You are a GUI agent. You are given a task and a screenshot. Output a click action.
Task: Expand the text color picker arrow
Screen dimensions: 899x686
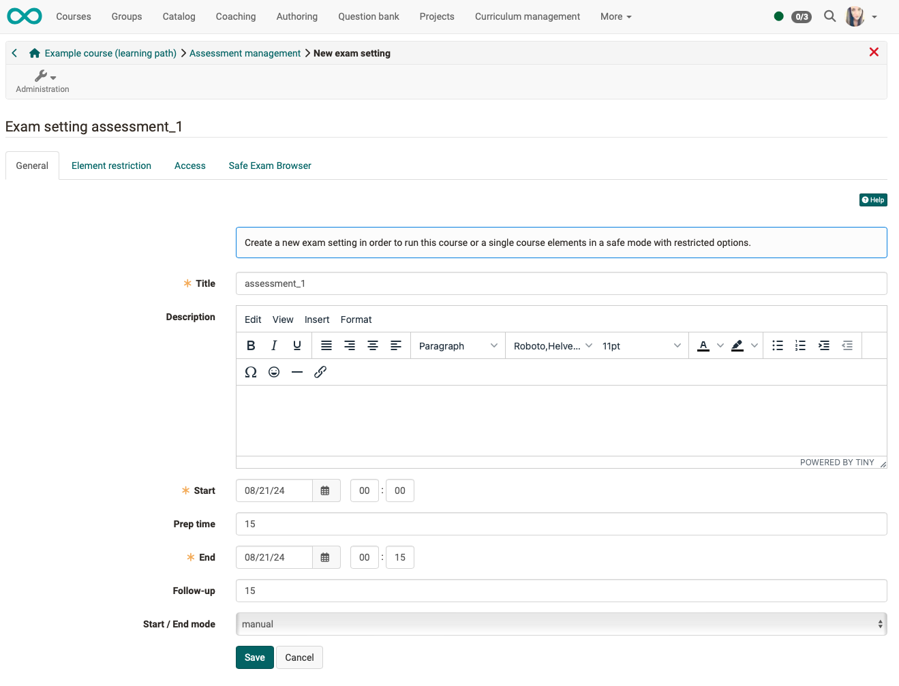click(x=720, y=345)
